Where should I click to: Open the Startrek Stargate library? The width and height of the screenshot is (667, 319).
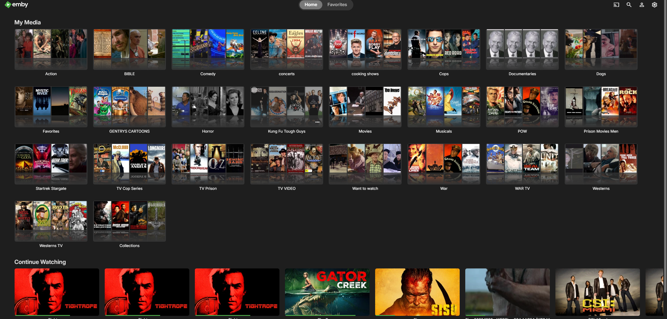click(x=51, y=164)
